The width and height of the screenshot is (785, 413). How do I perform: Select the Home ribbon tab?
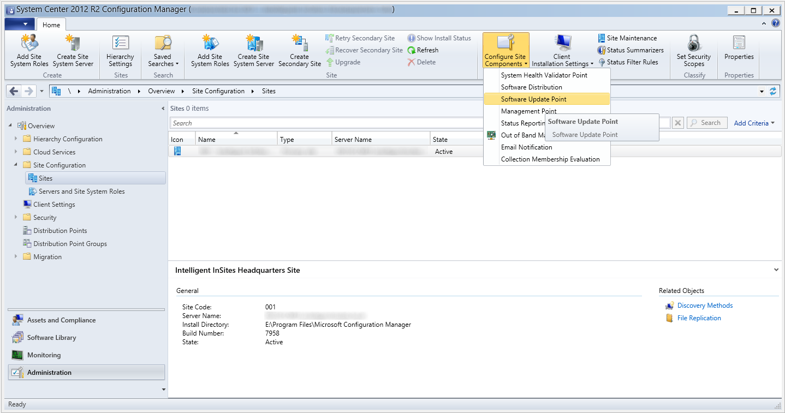[x=51, y=25]
